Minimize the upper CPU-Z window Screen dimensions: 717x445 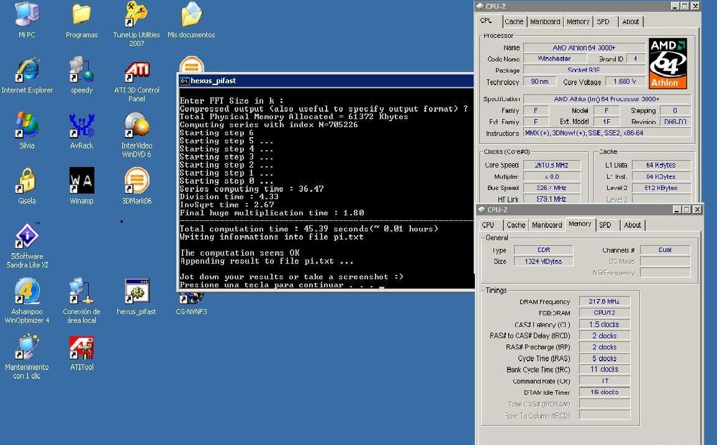675,6
